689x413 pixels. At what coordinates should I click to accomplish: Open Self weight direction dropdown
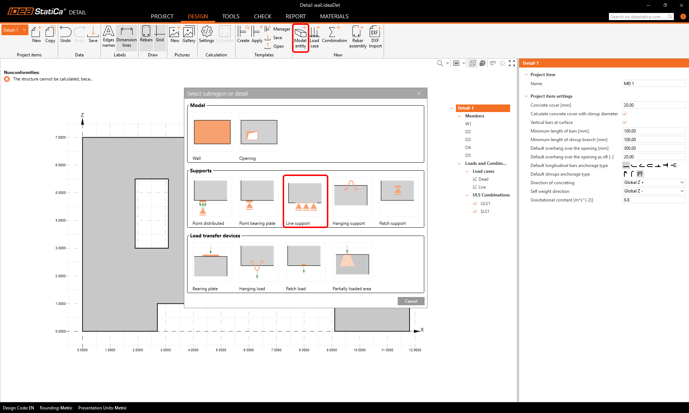click(x=653, y=191)
